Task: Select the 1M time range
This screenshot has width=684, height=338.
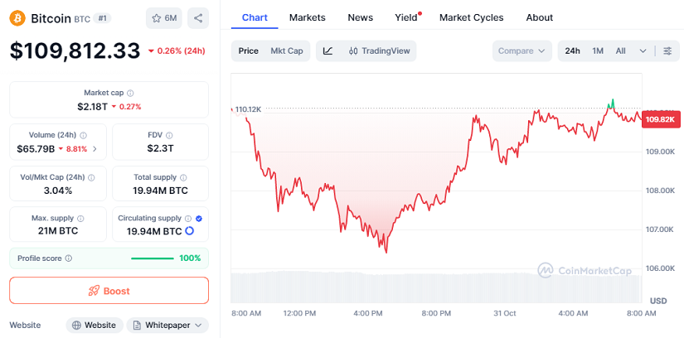Action: point(598,51)
